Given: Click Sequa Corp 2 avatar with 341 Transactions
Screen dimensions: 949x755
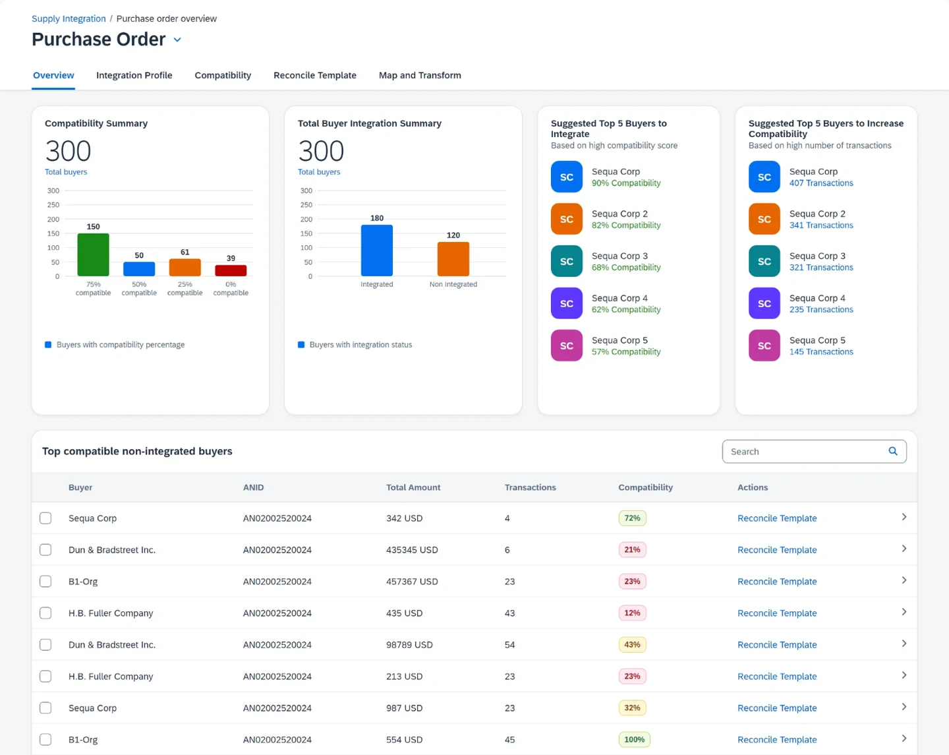Looking at the screenshot, I should point(764,219).
